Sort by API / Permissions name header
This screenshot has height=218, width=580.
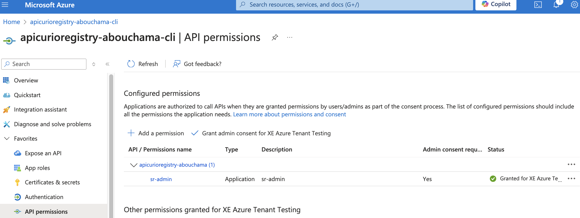(x=160, y=149)
